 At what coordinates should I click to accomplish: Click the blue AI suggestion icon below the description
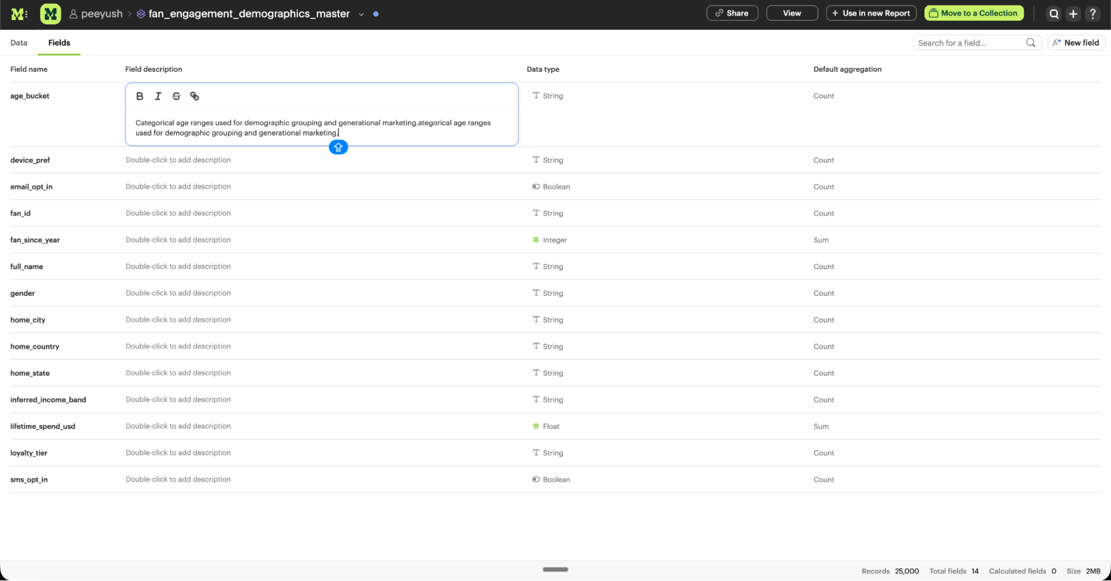click(x=338, y=147)
